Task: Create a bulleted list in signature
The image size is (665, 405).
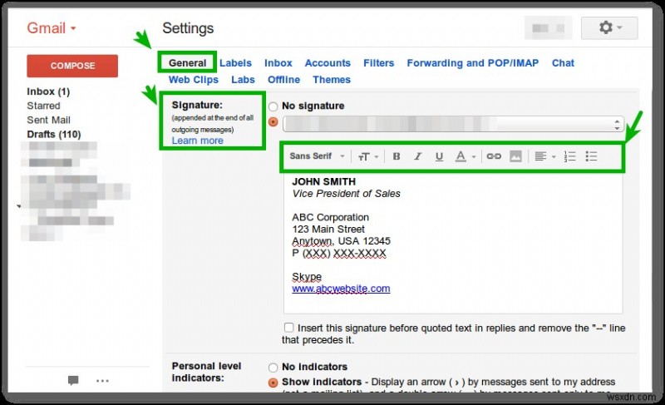Action: (x=591, y=156)
